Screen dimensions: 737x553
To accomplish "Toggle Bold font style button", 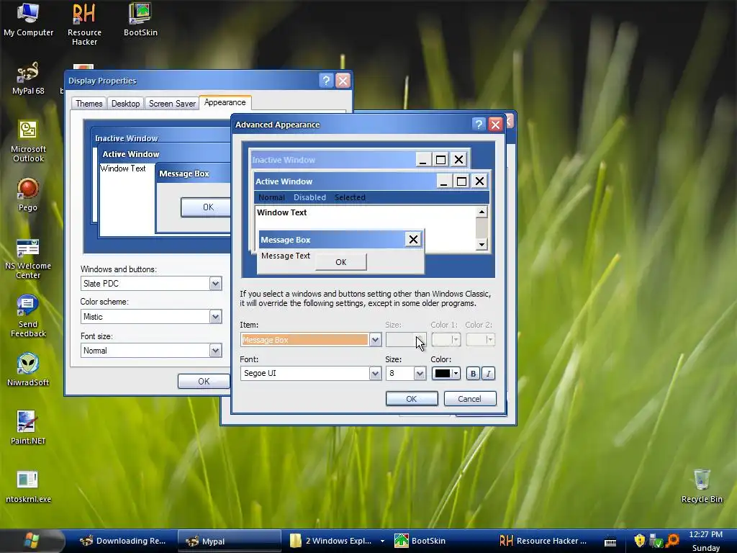I will coord(473,374).
